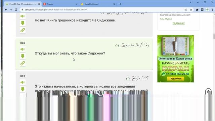Close the Яндекс tab
Image resolution: width=215 pixels, height=121 pixels.
[x=77, y=4]
